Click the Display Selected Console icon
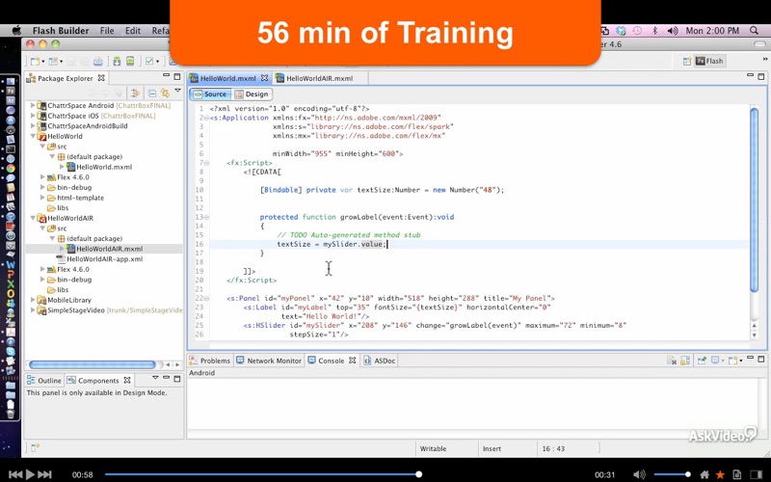Viewport: 771px width, 482px height. tap(715, 361)
